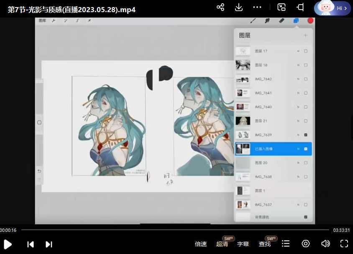The image size is (353, 254).
Task: Click 图库 to return to the gallery
Action: click(42, 20)
